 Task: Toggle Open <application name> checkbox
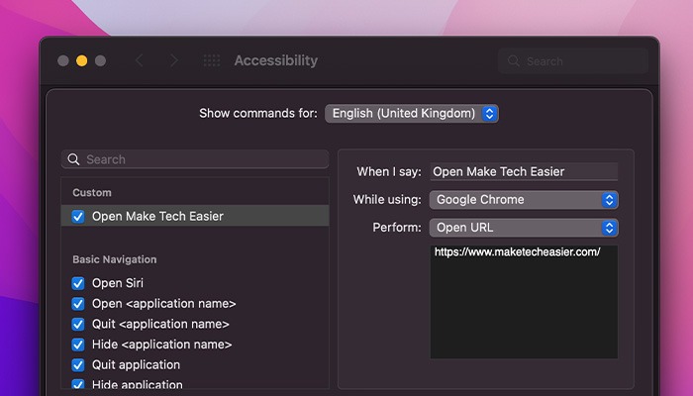[x=78, y=304]
